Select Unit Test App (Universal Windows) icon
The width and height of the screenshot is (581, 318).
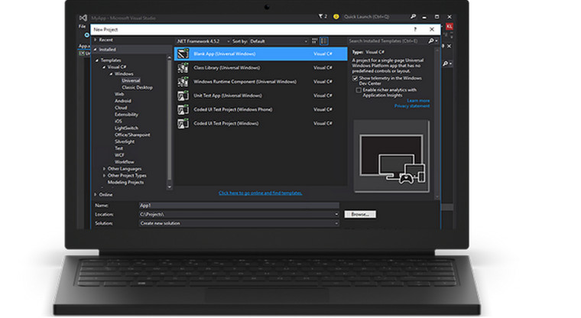click(x=183, y=96)
